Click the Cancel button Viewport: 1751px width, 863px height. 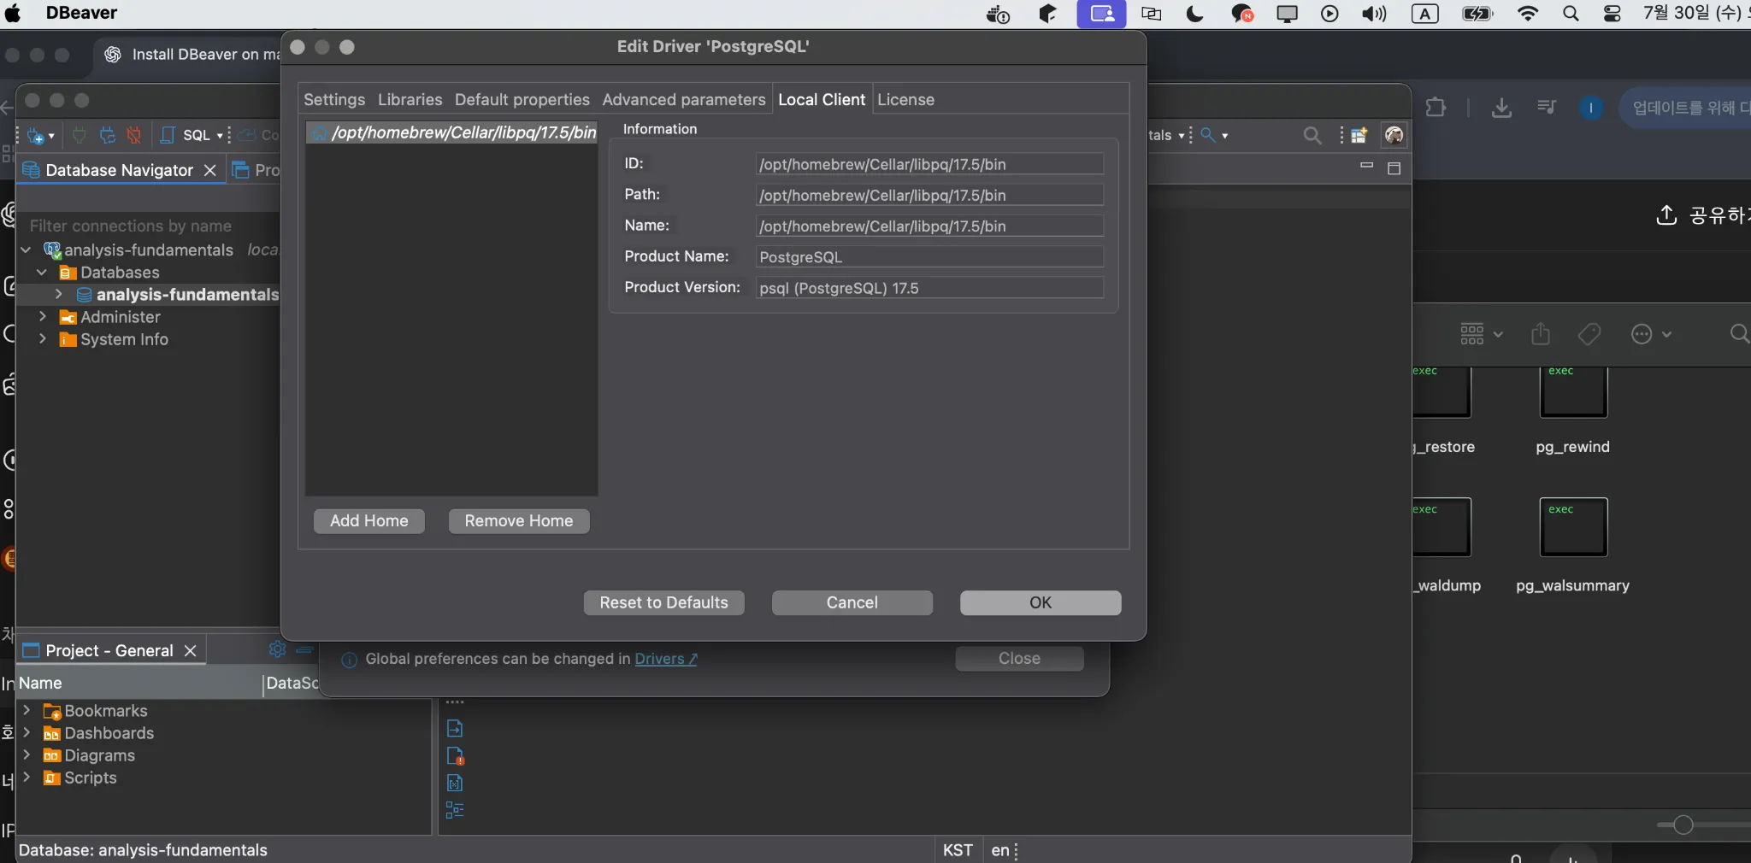point(852,602)
